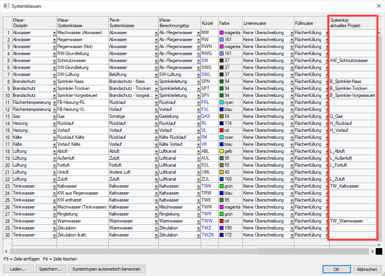Viewport: 385px width, 276px height.
Task: Click Systemtypen automatisch benennen
Action: pos(107,269)
